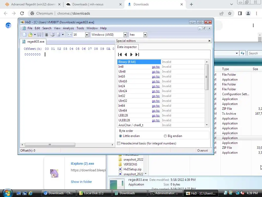262x197 pixels.
Task: Open Chromium side panel icon
Action: click(x=240, y=13)
